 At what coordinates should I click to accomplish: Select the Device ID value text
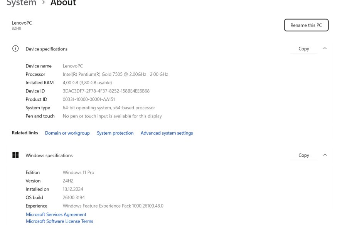point(106,91)
